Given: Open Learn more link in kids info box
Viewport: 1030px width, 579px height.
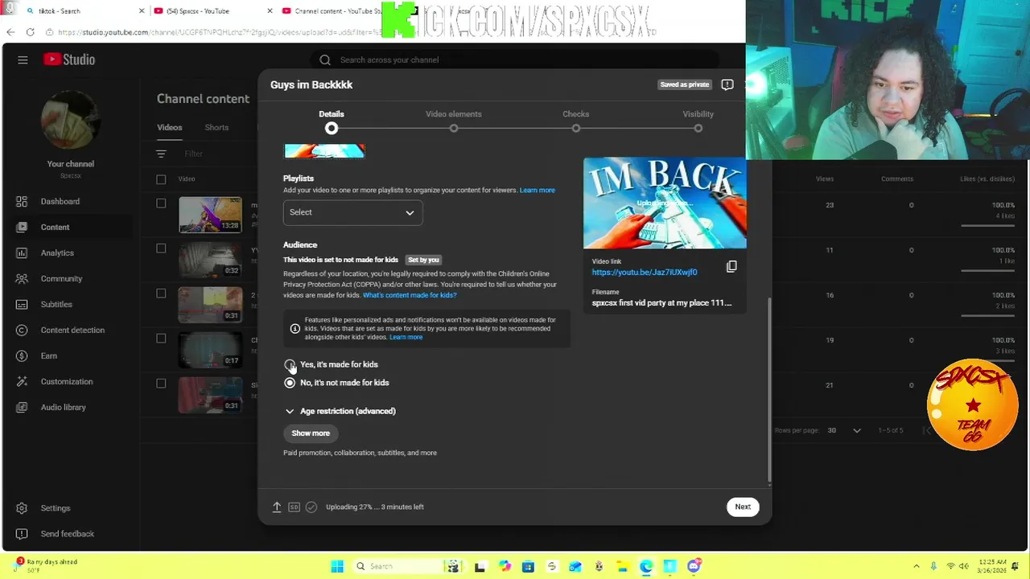Looking at the screenshot, I should pos(406,337).
